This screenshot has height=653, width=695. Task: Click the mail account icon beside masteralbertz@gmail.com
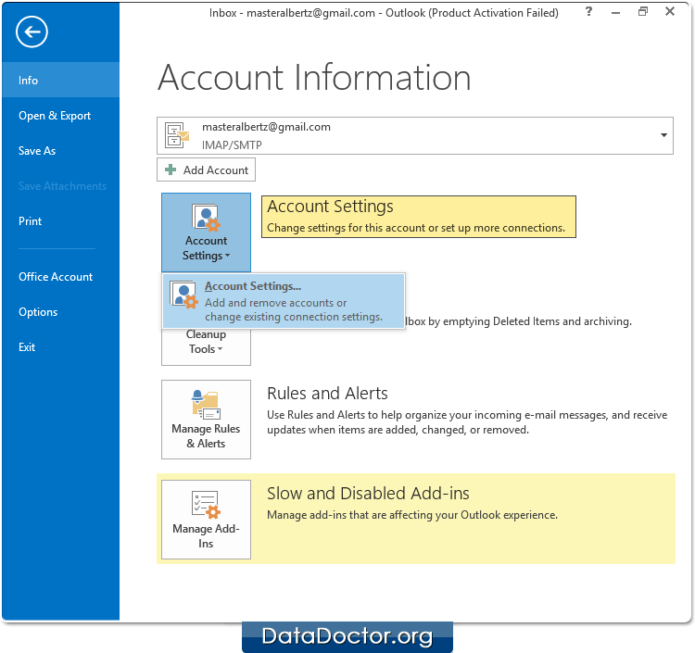(x=177, y=135)
